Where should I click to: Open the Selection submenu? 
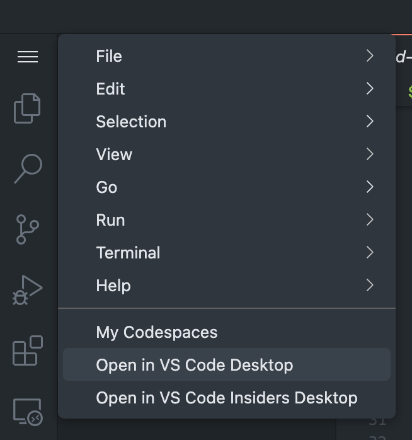coord(227,122)
